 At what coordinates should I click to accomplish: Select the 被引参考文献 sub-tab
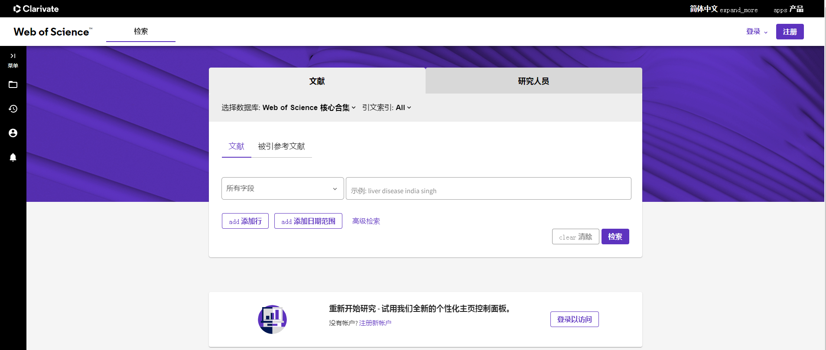pos(282,146)
